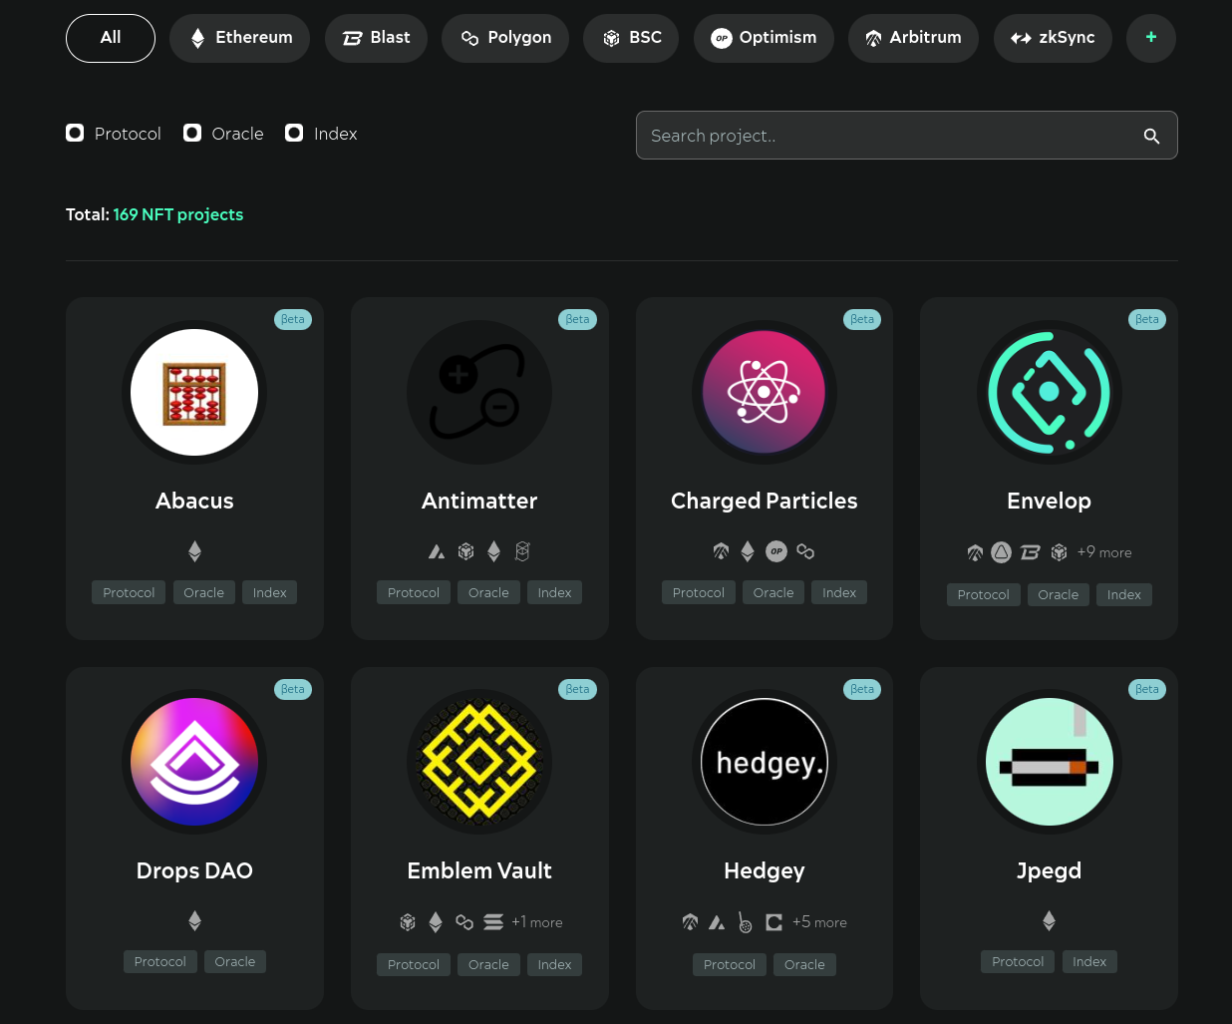Toggle the Oracle filter checkbox
Screen dimensions: 1232x1024
click(192, 133)
